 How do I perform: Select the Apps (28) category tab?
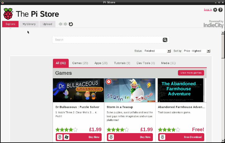101,63
